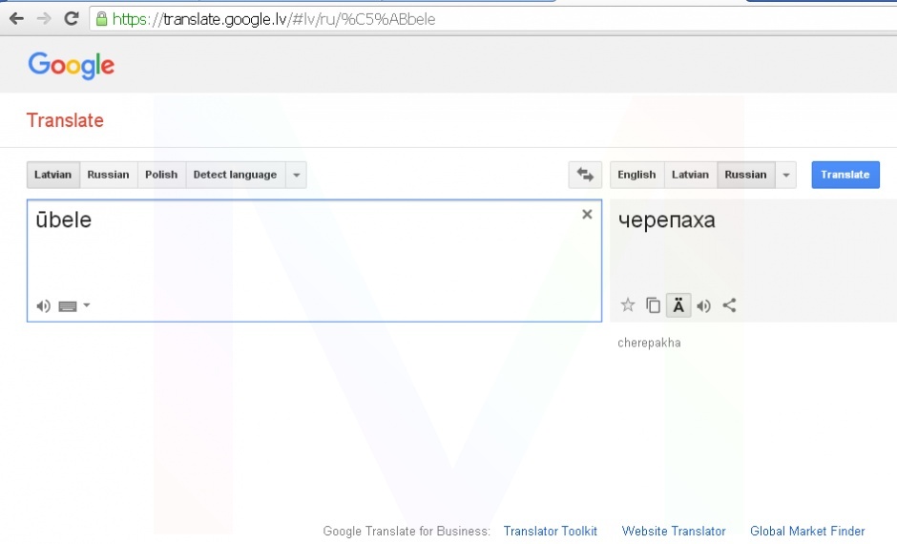Expand target language dropdown arrow
The height and width of the screenshot is (544, 897).
(785, 175)
